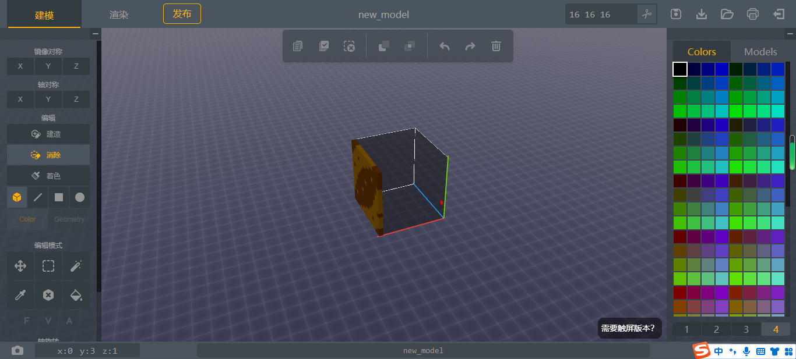
Task: Select palette page 2
Action: [716, 329]
